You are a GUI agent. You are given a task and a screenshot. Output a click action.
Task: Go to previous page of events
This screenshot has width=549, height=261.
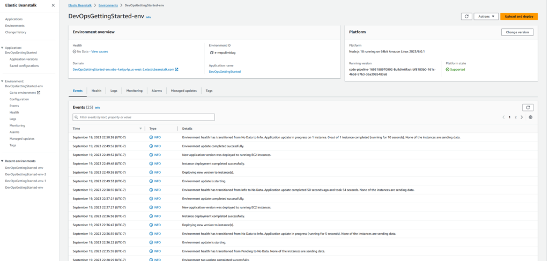point(503,117)
